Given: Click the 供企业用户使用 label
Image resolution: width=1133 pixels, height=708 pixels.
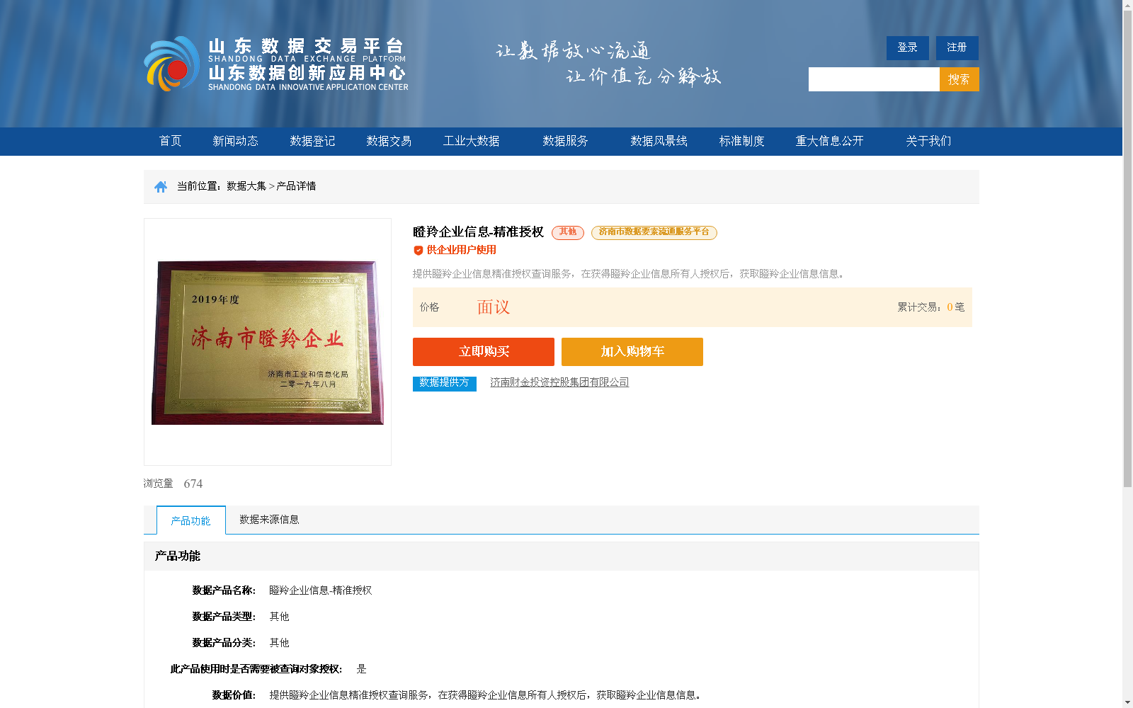Looking at the screenshot, I should [x=462, y=250].
